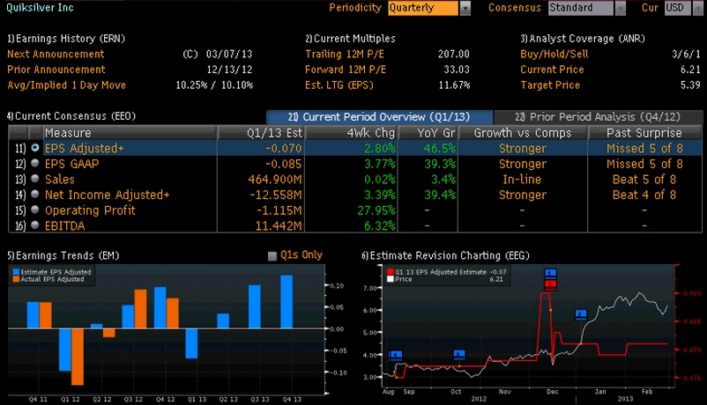Click the Prior Announcement label
Image resolution: width=707 pixels, height=405 pixels.
(56, 70)
